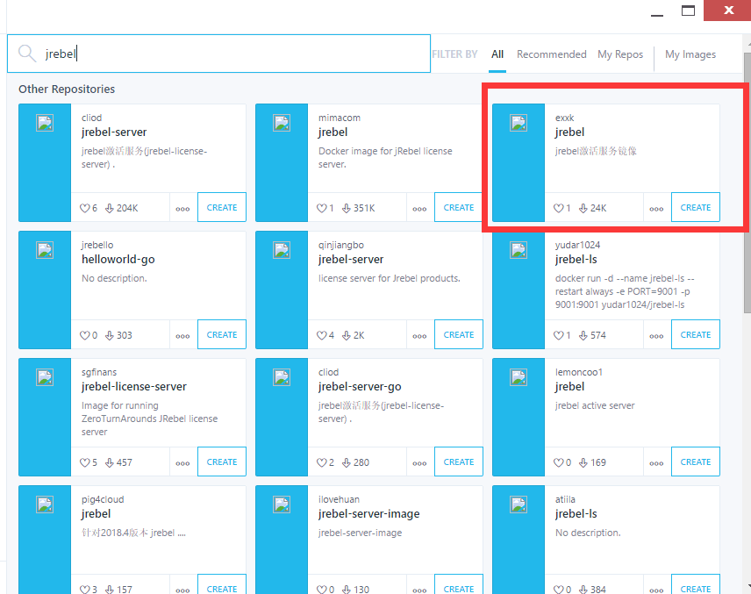Click the helloworld-go repository title
Screen dimensions: 751x594
coord(118,260)
